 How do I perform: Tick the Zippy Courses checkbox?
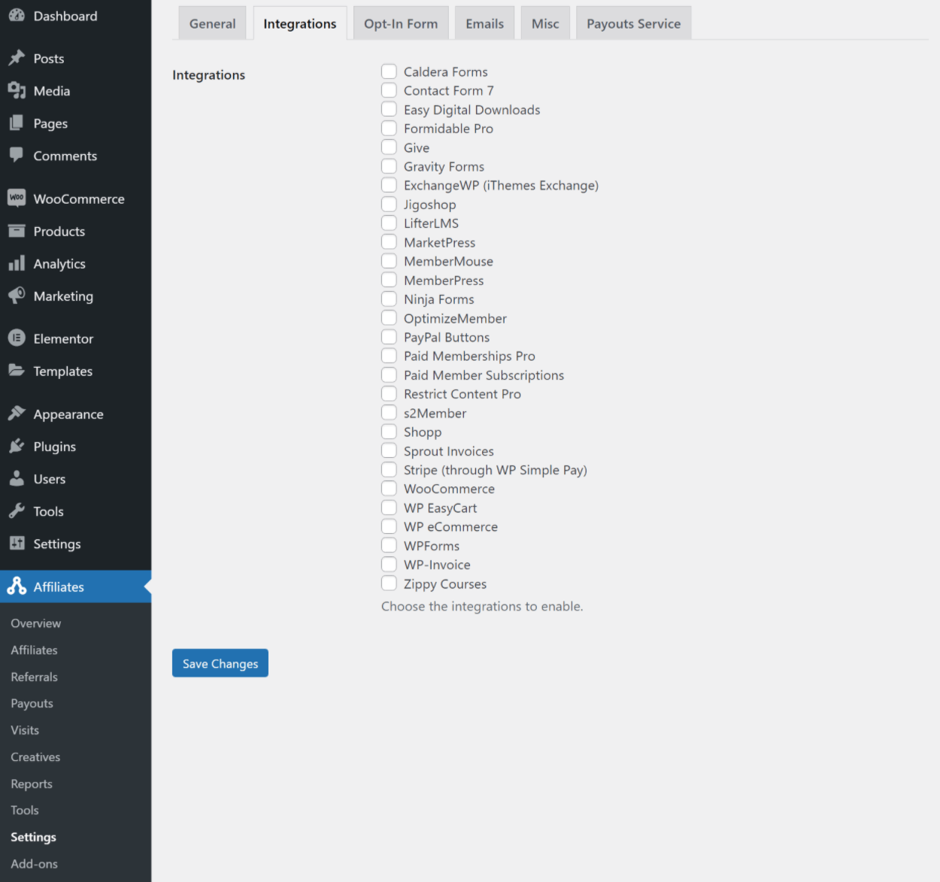click(389, 583)
